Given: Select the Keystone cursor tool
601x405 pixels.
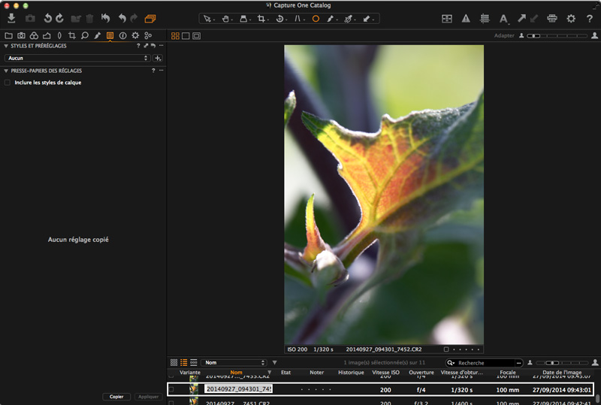Looking at the screenshot, I should [297, 18].
